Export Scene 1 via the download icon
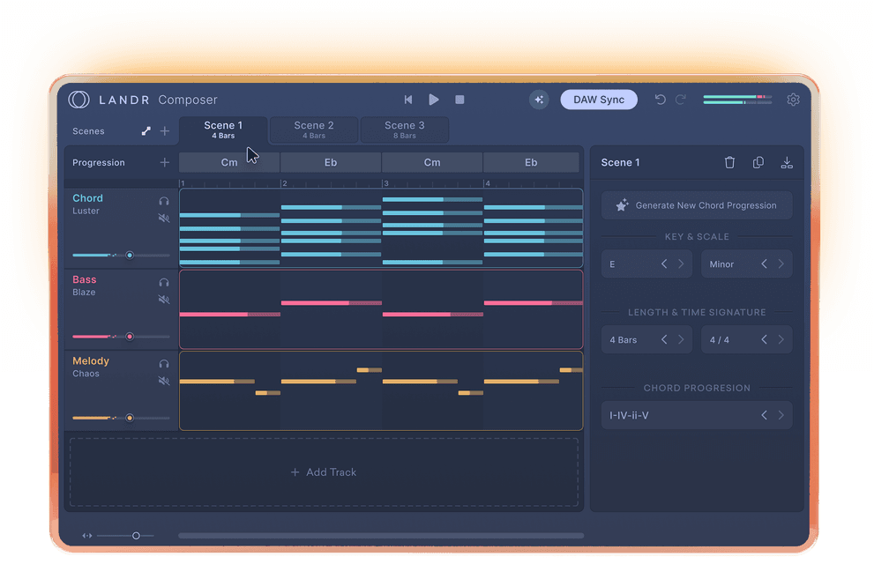 tap(786, 162)
